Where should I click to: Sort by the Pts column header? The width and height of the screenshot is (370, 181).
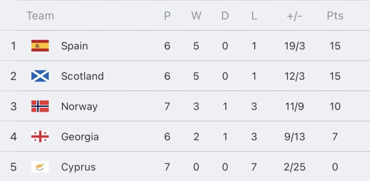click(x=335, y=16)
